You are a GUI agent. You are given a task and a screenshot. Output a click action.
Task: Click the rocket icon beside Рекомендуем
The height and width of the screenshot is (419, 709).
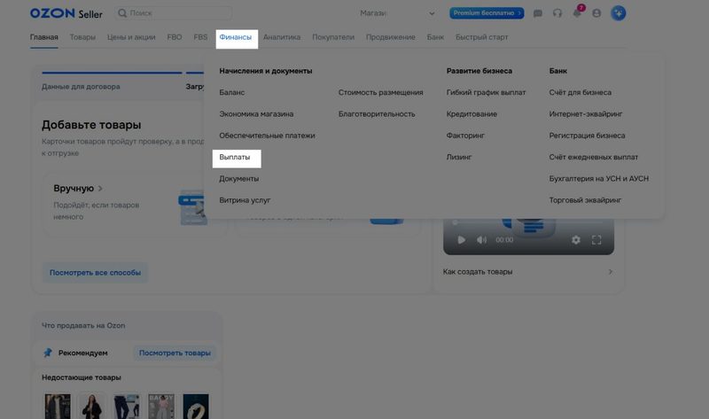[48, 353]
